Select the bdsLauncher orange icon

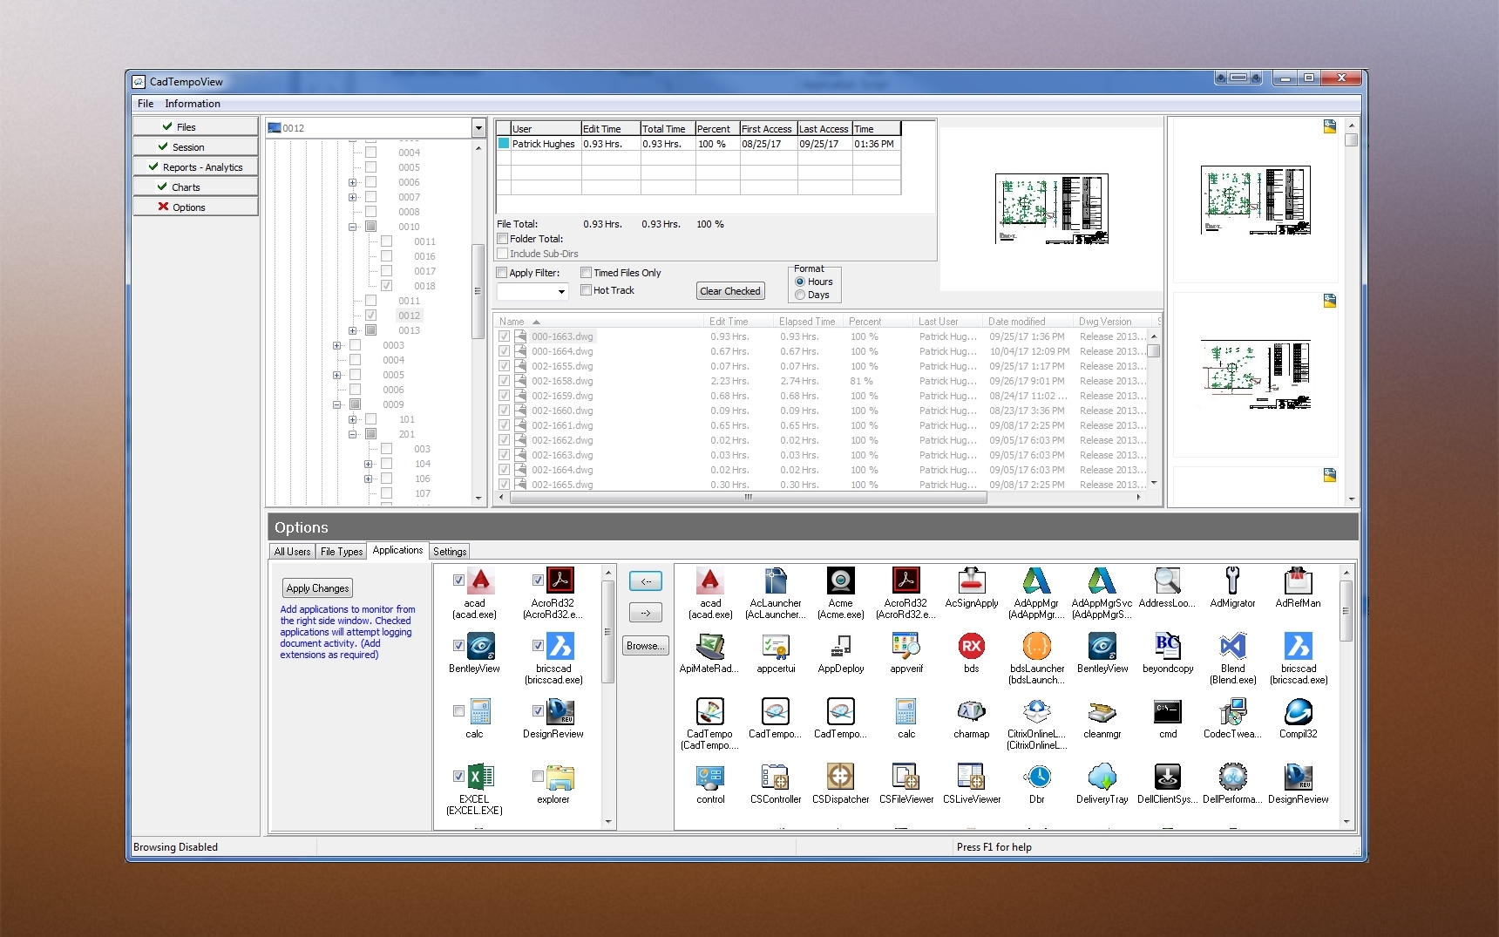pyautogui.click(x=1036, y=647)
